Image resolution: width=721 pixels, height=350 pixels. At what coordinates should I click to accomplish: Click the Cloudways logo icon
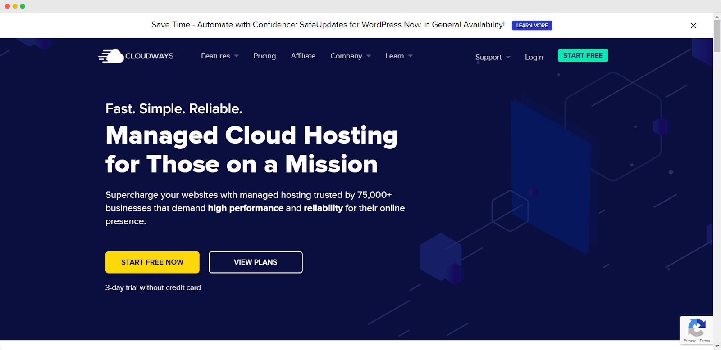click(x=111, y=56)
